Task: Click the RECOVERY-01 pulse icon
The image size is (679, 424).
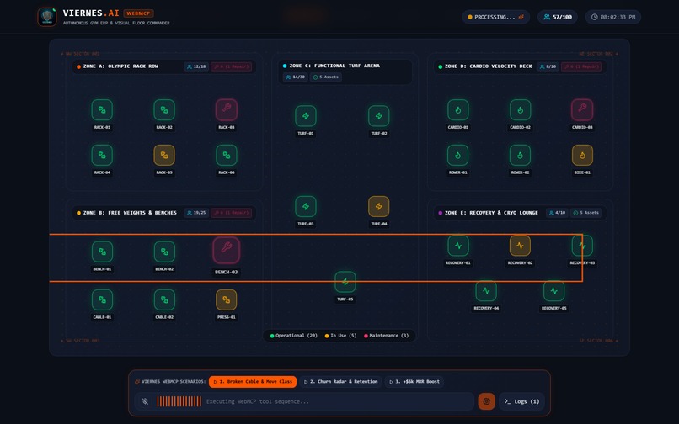Action: tap(458, 246)
